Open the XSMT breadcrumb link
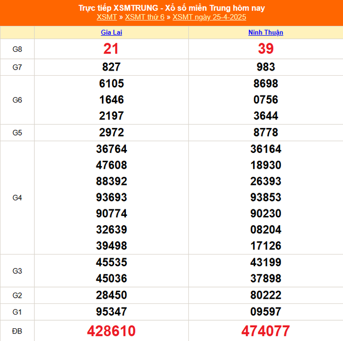 [x=107, y=17]
